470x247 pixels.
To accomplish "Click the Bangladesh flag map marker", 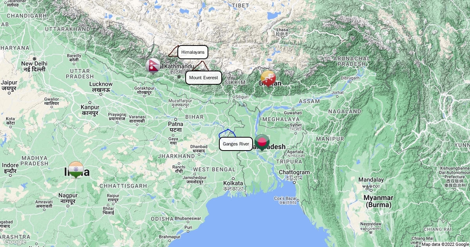I will (x=262, y=143).
